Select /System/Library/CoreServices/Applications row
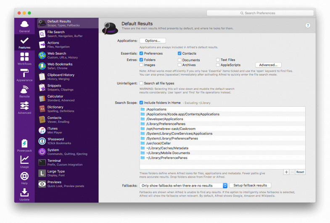Screen dimensions: 330x223 click(x=222, y=134)
